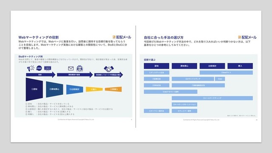Viewport: 272px width, 153px height.
Task: Click the meeting table icon beside the envelope
Action: [79, 68]
